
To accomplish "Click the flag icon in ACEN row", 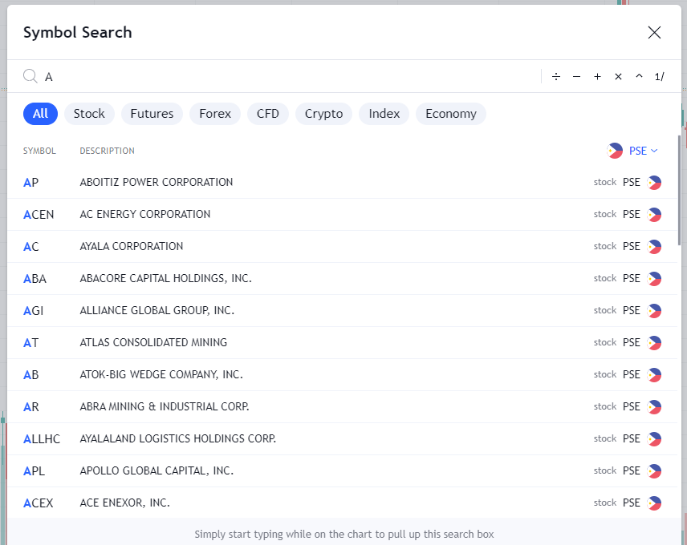I will (654, 214).
